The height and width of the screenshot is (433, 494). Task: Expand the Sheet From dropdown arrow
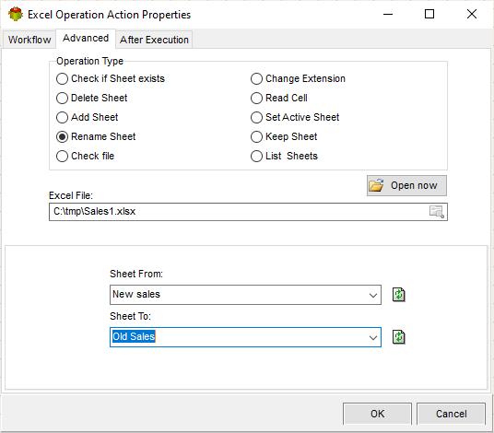point(373,295)
